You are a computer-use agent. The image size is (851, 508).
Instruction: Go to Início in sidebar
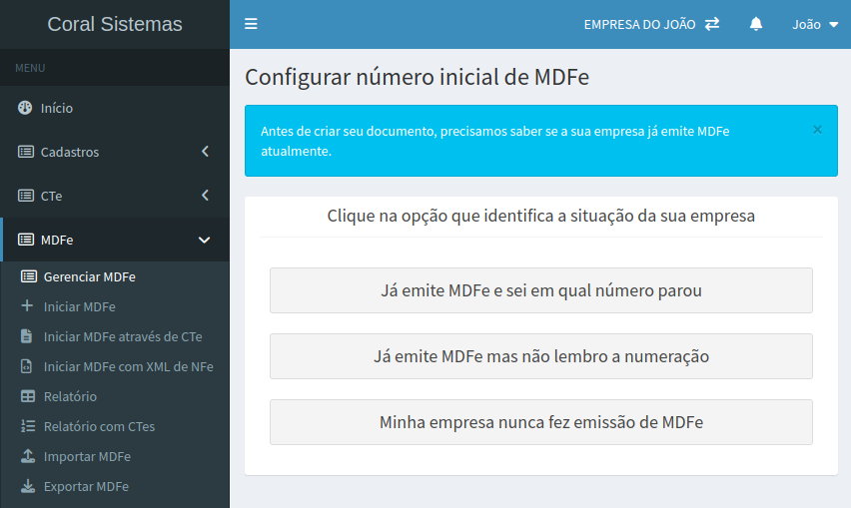tap(57, 108)
